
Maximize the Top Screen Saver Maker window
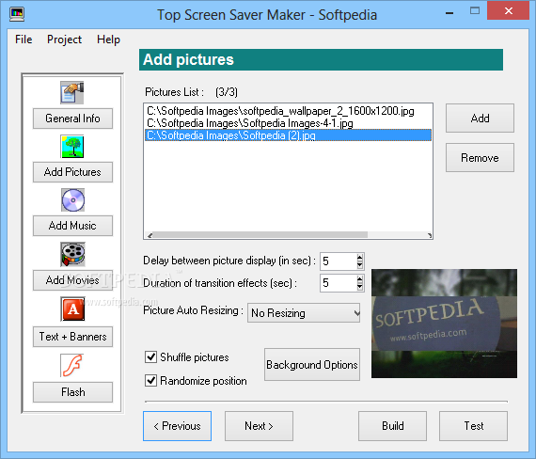coord(475,11)
